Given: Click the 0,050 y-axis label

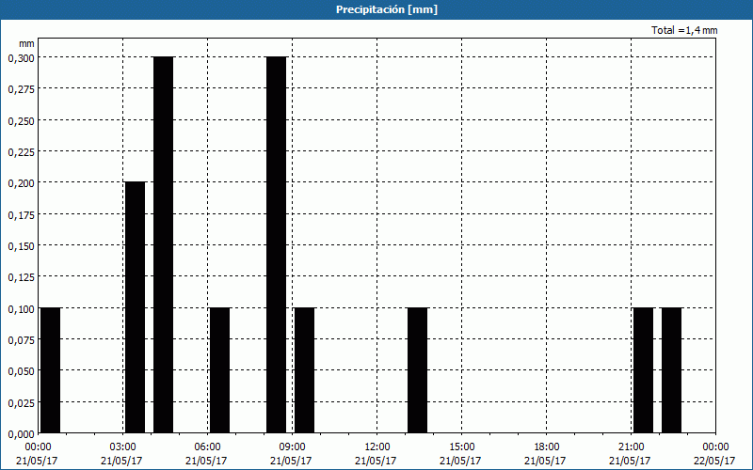Looking at the screenshot, I should [x=21, y=371].
